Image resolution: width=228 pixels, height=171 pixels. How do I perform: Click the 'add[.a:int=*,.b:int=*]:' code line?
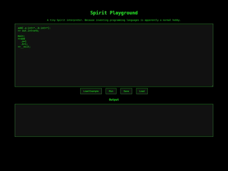click(34, 28)
